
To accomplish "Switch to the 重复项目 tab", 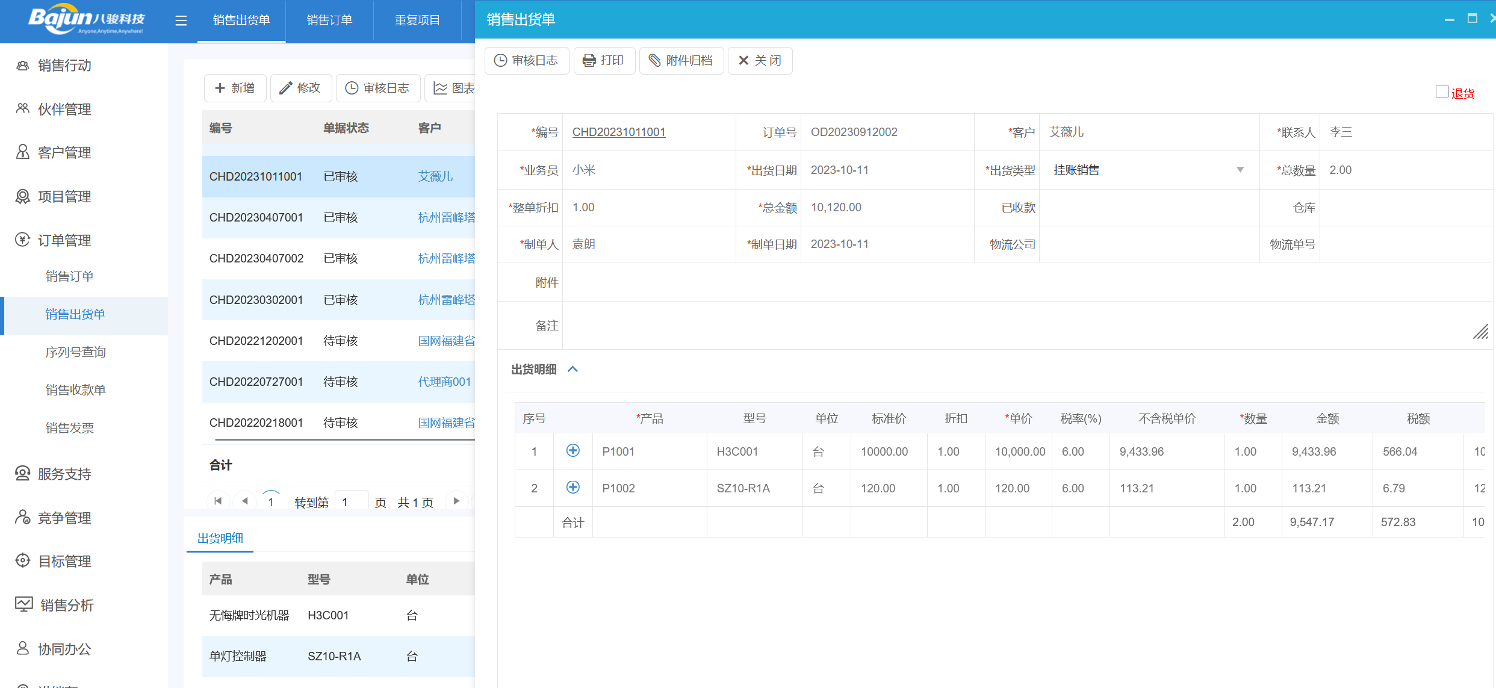I will click(417, 20).
